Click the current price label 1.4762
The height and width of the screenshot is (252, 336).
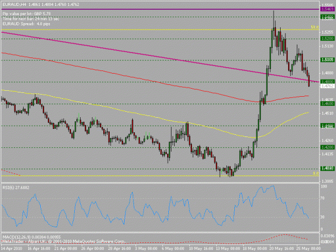[327, 86]
